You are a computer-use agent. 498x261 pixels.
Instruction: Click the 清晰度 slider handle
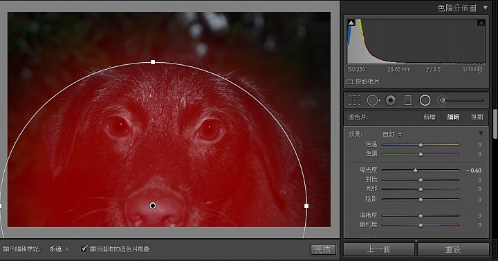421,215
